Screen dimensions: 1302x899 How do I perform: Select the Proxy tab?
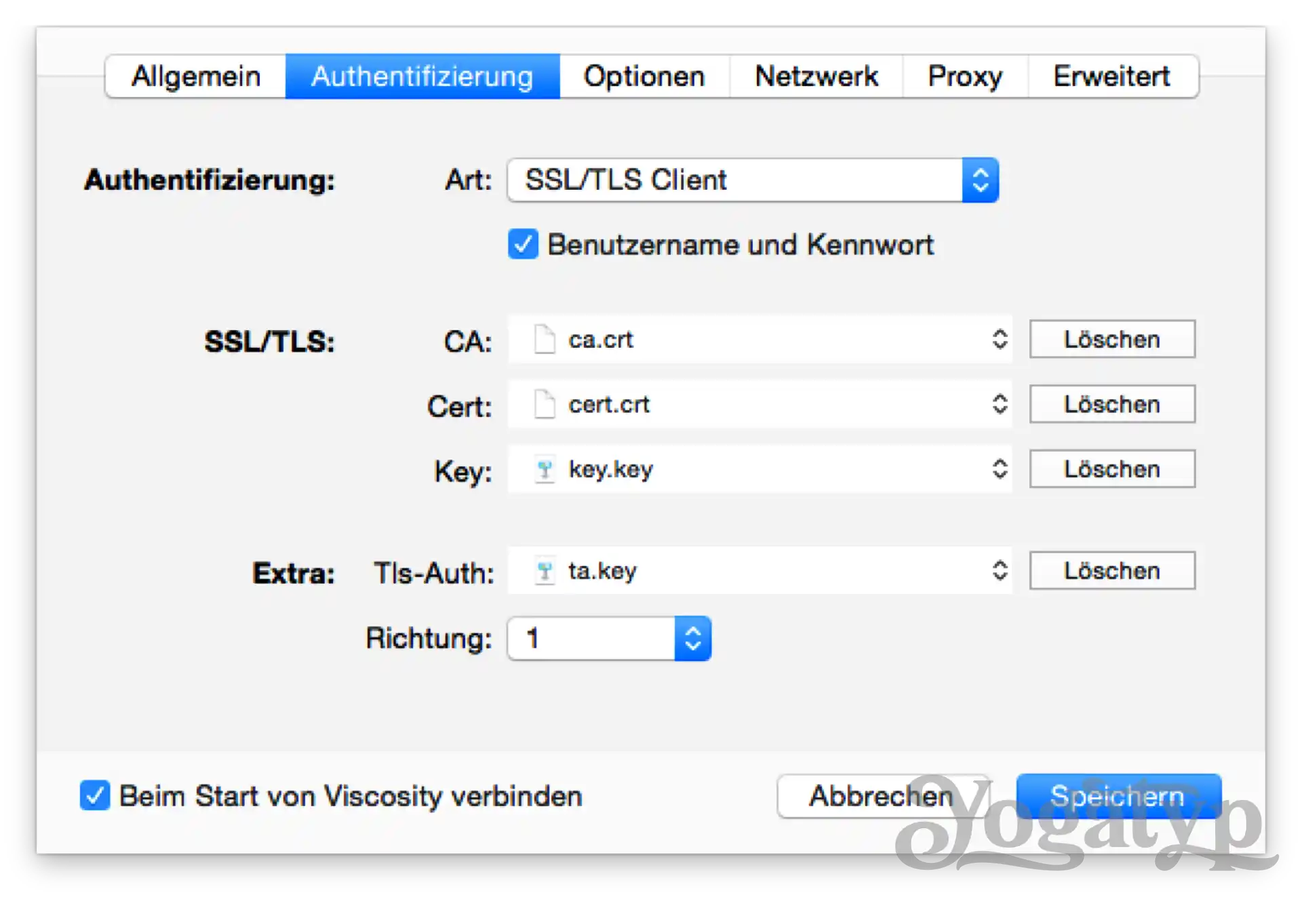coord(965,76)
